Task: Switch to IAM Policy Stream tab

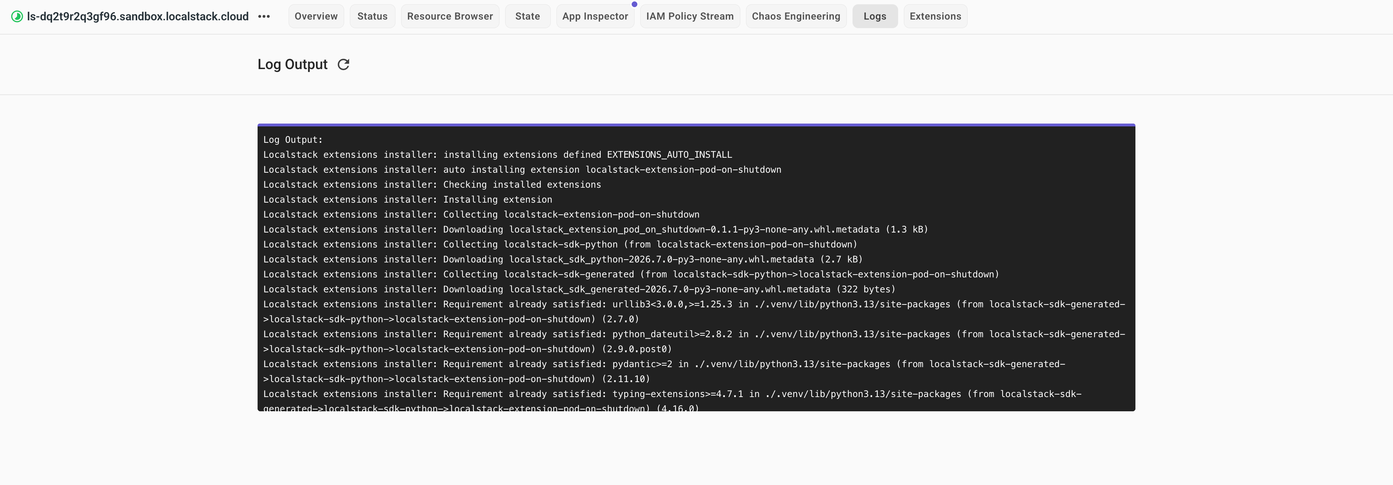Action: [689, 16]
